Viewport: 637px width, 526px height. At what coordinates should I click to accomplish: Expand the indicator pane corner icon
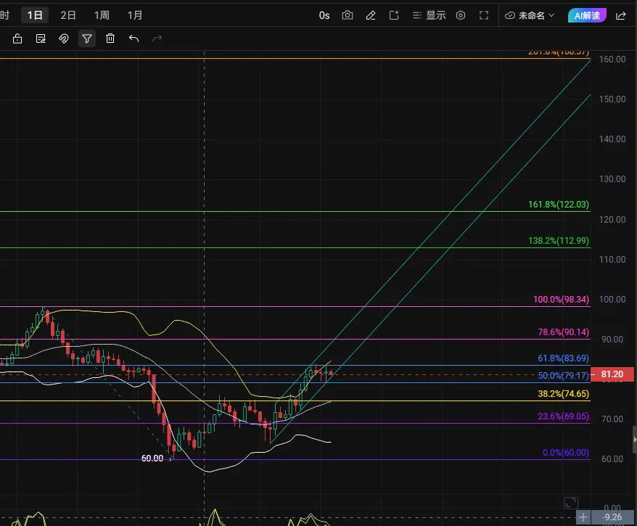(x=571, y=503)
